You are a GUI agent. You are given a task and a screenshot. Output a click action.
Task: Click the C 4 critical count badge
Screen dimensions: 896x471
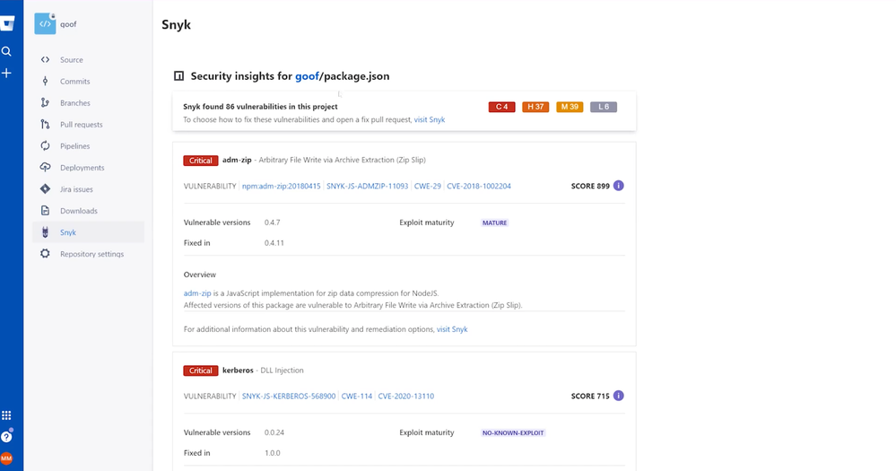[x=501, y=107]
